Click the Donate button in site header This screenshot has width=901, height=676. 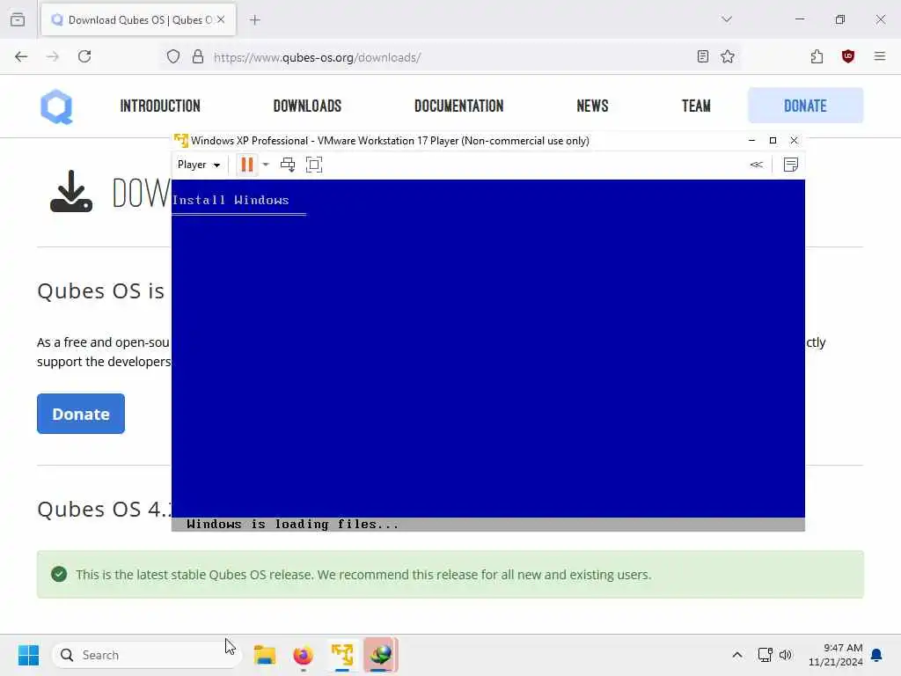806,106
